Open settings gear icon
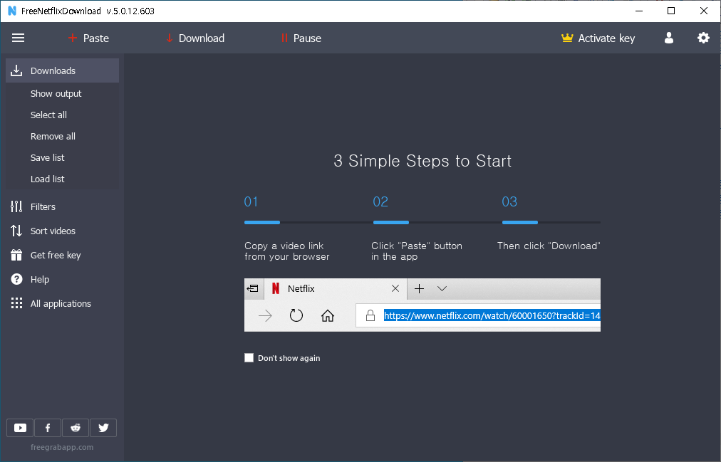The image size is (721, 462). 703,38
